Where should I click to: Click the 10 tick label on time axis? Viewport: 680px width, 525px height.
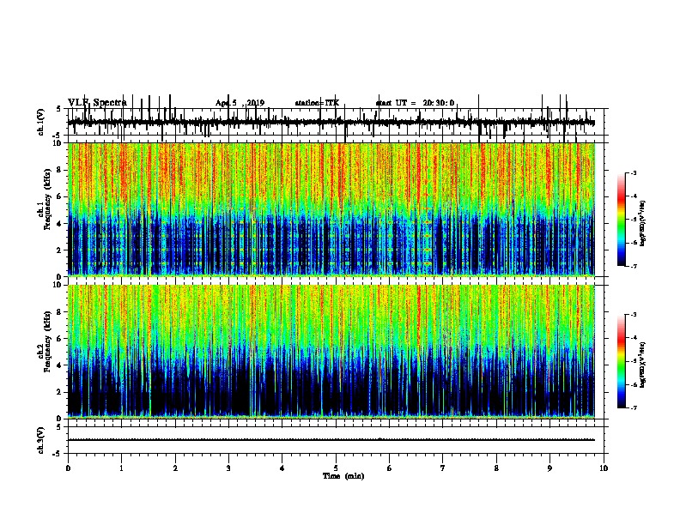pos(604,468)
